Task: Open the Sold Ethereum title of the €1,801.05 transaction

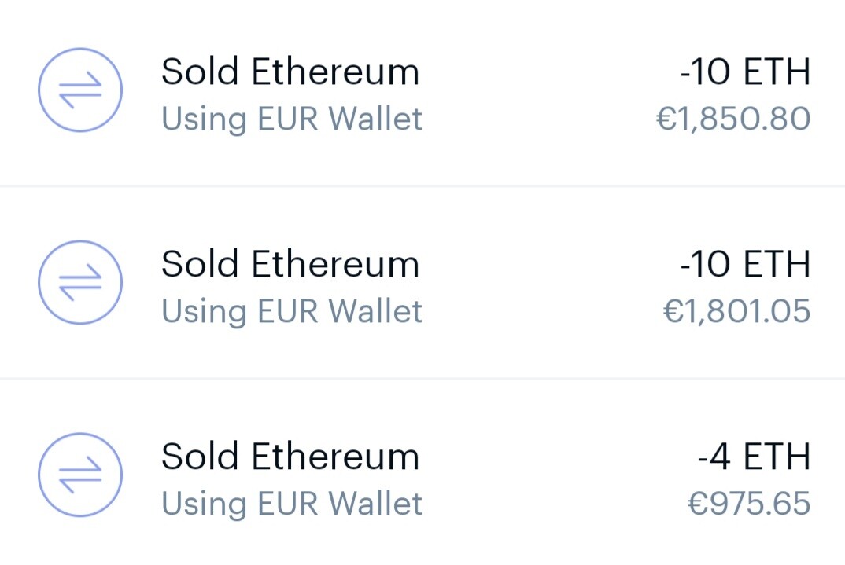Action: pyautogui.click(x=290, y=264)
